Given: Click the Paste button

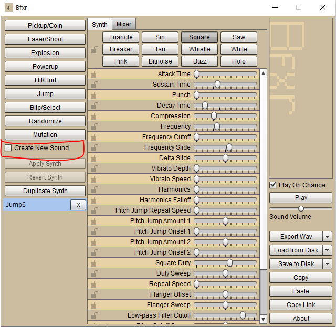Looking at the screenshot, I should [301, 291].
